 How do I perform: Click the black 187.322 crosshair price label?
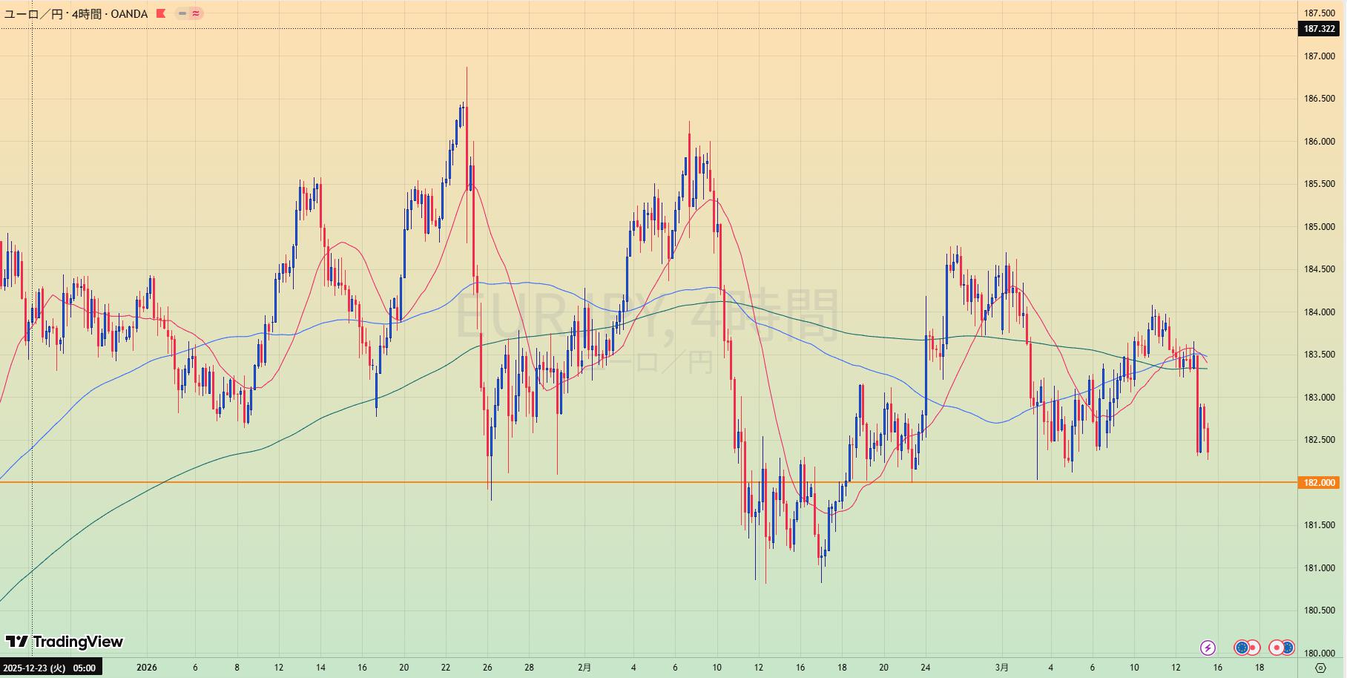click(x=1319, y=29)
